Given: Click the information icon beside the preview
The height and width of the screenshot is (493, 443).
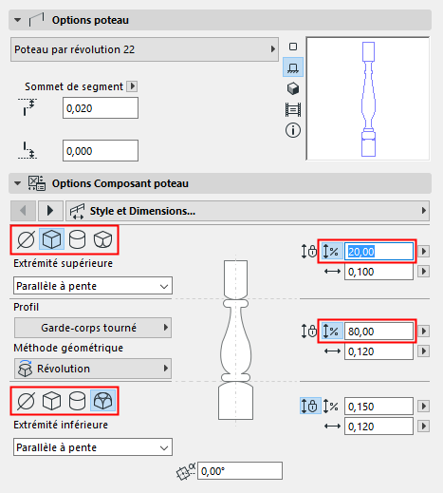Looking at the screenshot, I should click(293, 130).
